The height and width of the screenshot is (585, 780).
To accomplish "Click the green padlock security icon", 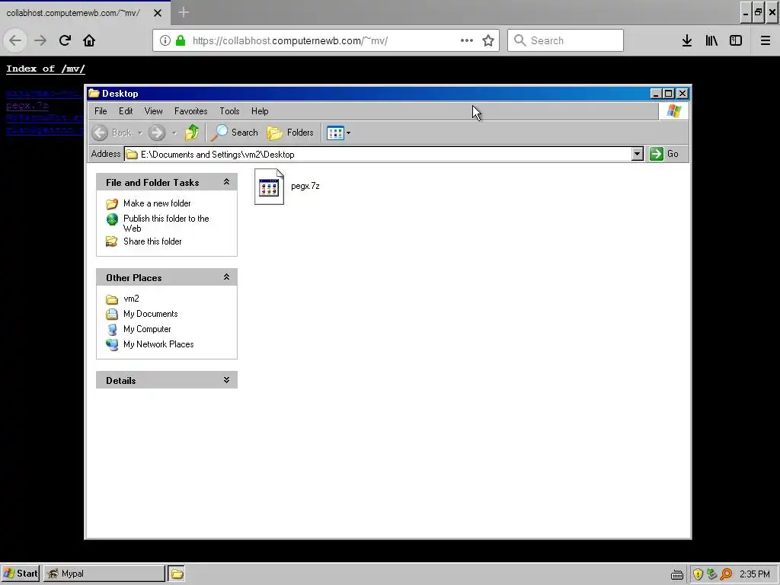I will pos(181,40).
